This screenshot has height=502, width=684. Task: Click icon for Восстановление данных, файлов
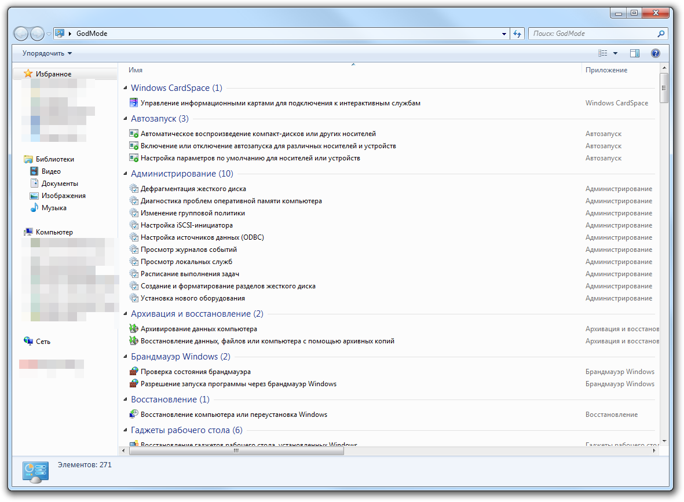pos(134,340)
